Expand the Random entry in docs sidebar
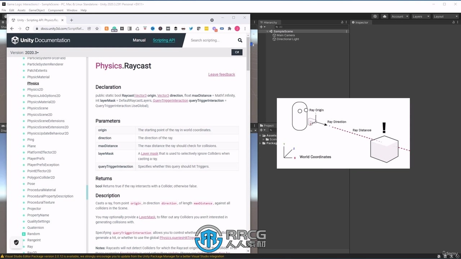This screenshot has width=461, height=259. click(24, 234)
